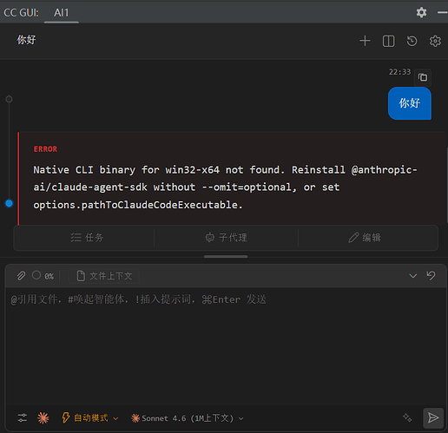Open the sliders options icon at bottom left
448x433 pixels.
pos(23,417)
